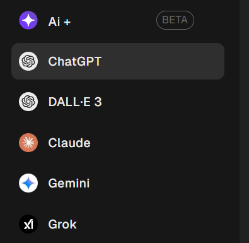This screenshot has height=243, width=249.
Task: Click the BETA badge beside Ai +
Action: point(175,20)
